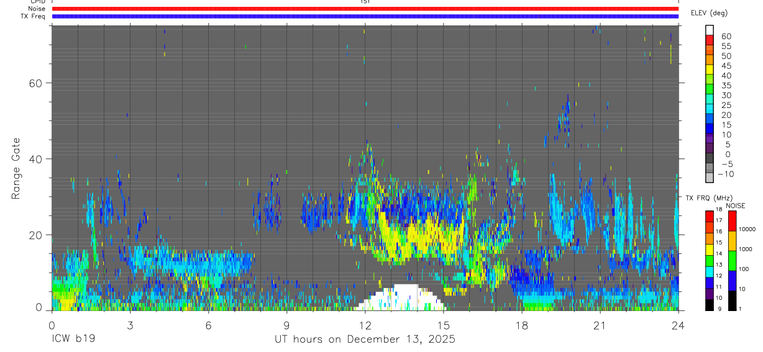Click the "20" tick on the Range Gate axis

pos(35,235)
